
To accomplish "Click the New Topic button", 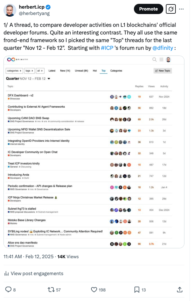I will (162, 71).
